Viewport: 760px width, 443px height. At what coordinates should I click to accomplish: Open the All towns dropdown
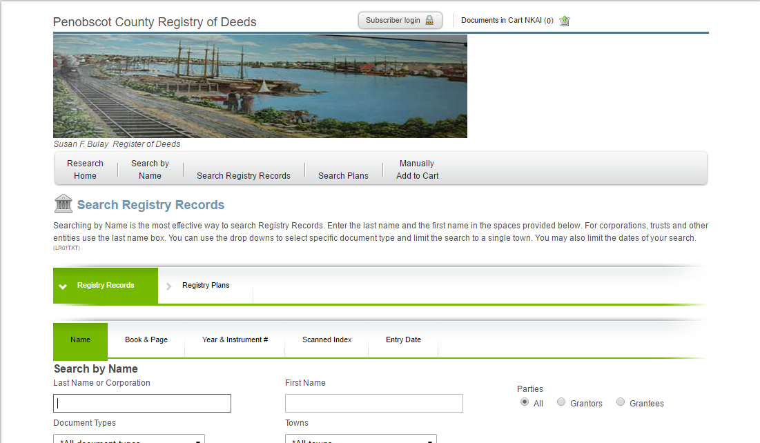coord(360,439)
